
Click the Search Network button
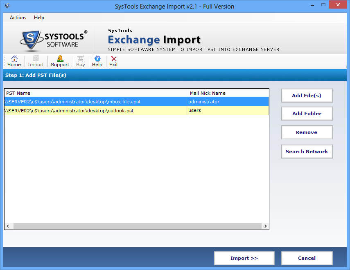[x=307, y=152]
